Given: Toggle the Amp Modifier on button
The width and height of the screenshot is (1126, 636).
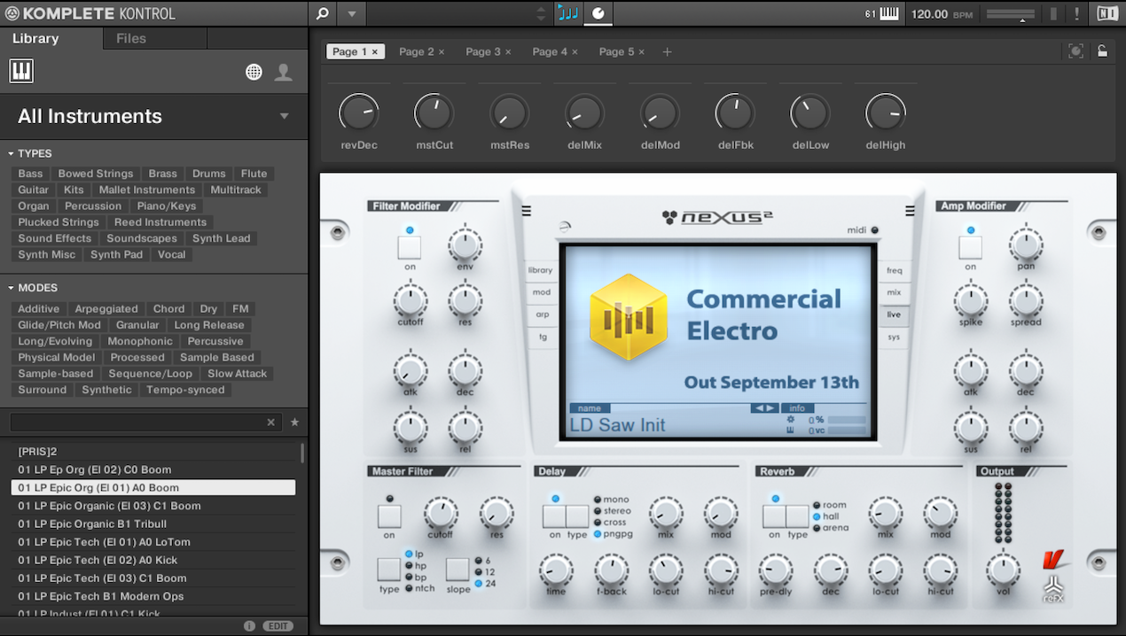Looking at the screenshot, I should point(971,248).
